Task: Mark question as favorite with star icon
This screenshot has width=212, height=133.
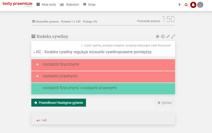Action: [x=157, y=36]
